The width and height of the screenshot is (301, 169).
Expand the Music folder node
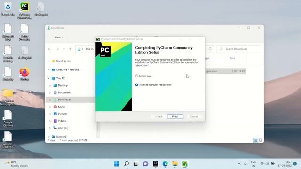[50, 107]
